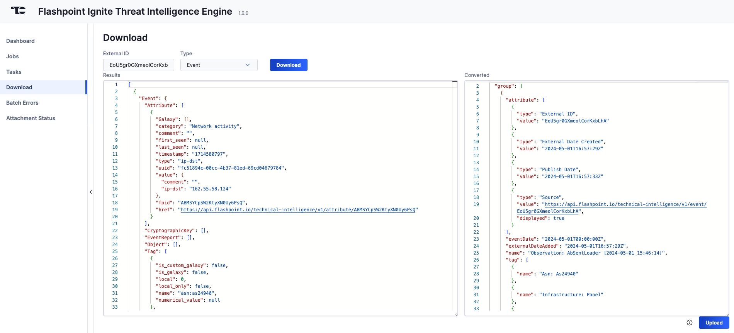Select Download in the sidebar

click(43, 87)
